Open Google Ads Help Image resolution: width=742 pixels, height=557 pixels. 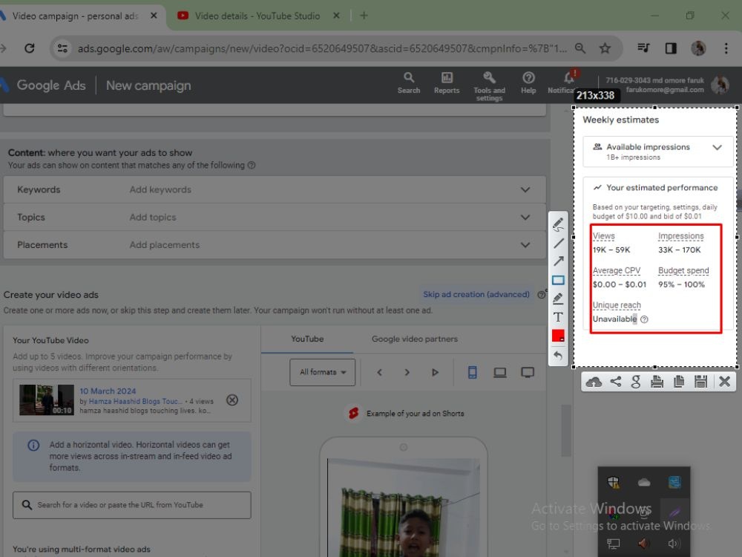tap(528, 83)
